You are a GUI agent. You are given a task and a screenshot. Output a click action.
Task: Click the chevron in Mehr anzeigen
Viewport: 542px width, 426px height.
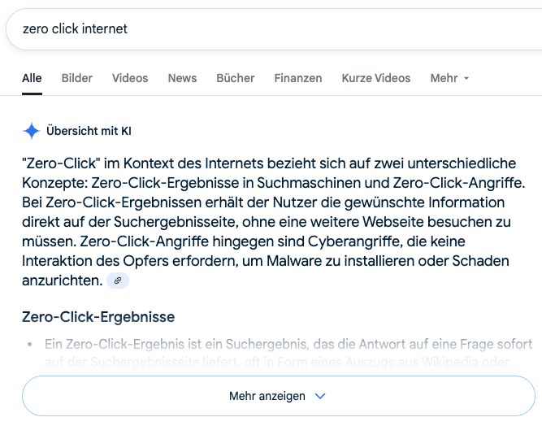click(x=320, y=396)
